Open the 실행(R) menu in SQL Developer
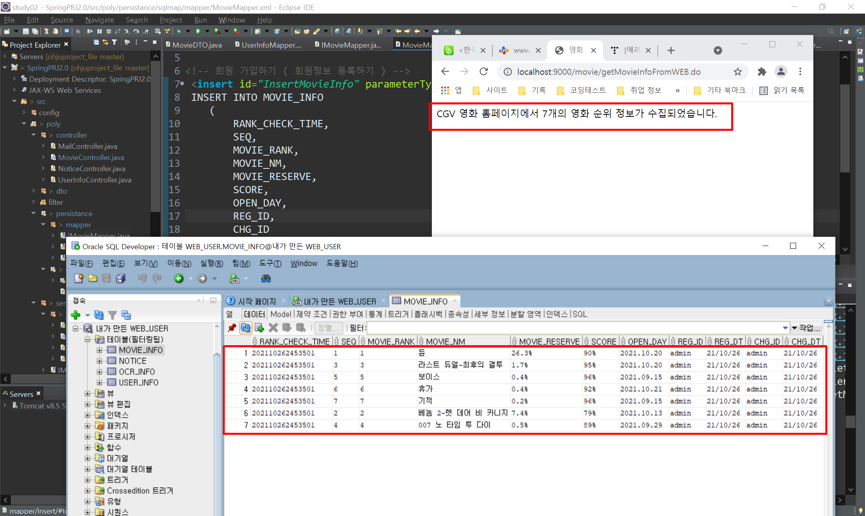The image size is (865, 516). click(x=211, y=263)
